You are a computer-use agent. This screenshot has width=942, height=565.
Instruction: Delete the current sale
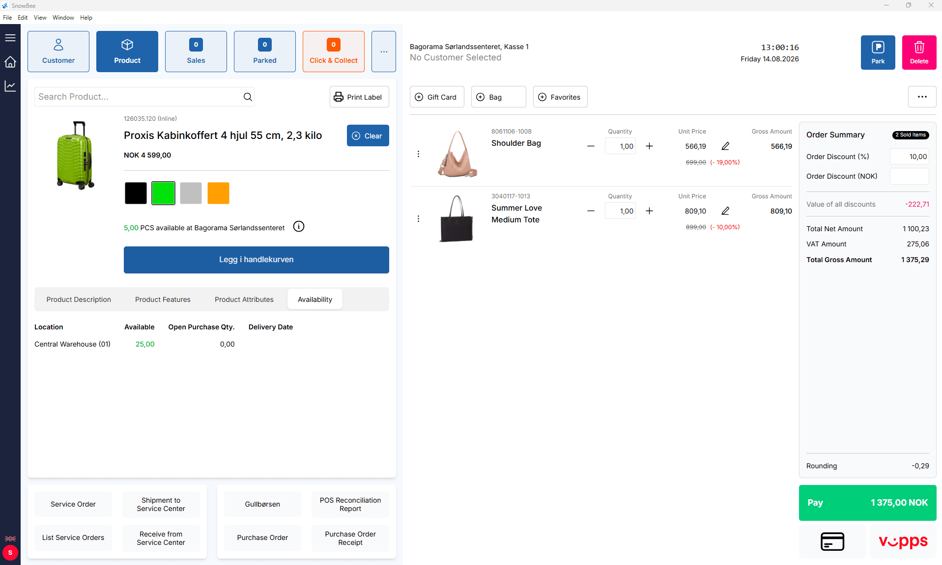click(x=919, y=53)
